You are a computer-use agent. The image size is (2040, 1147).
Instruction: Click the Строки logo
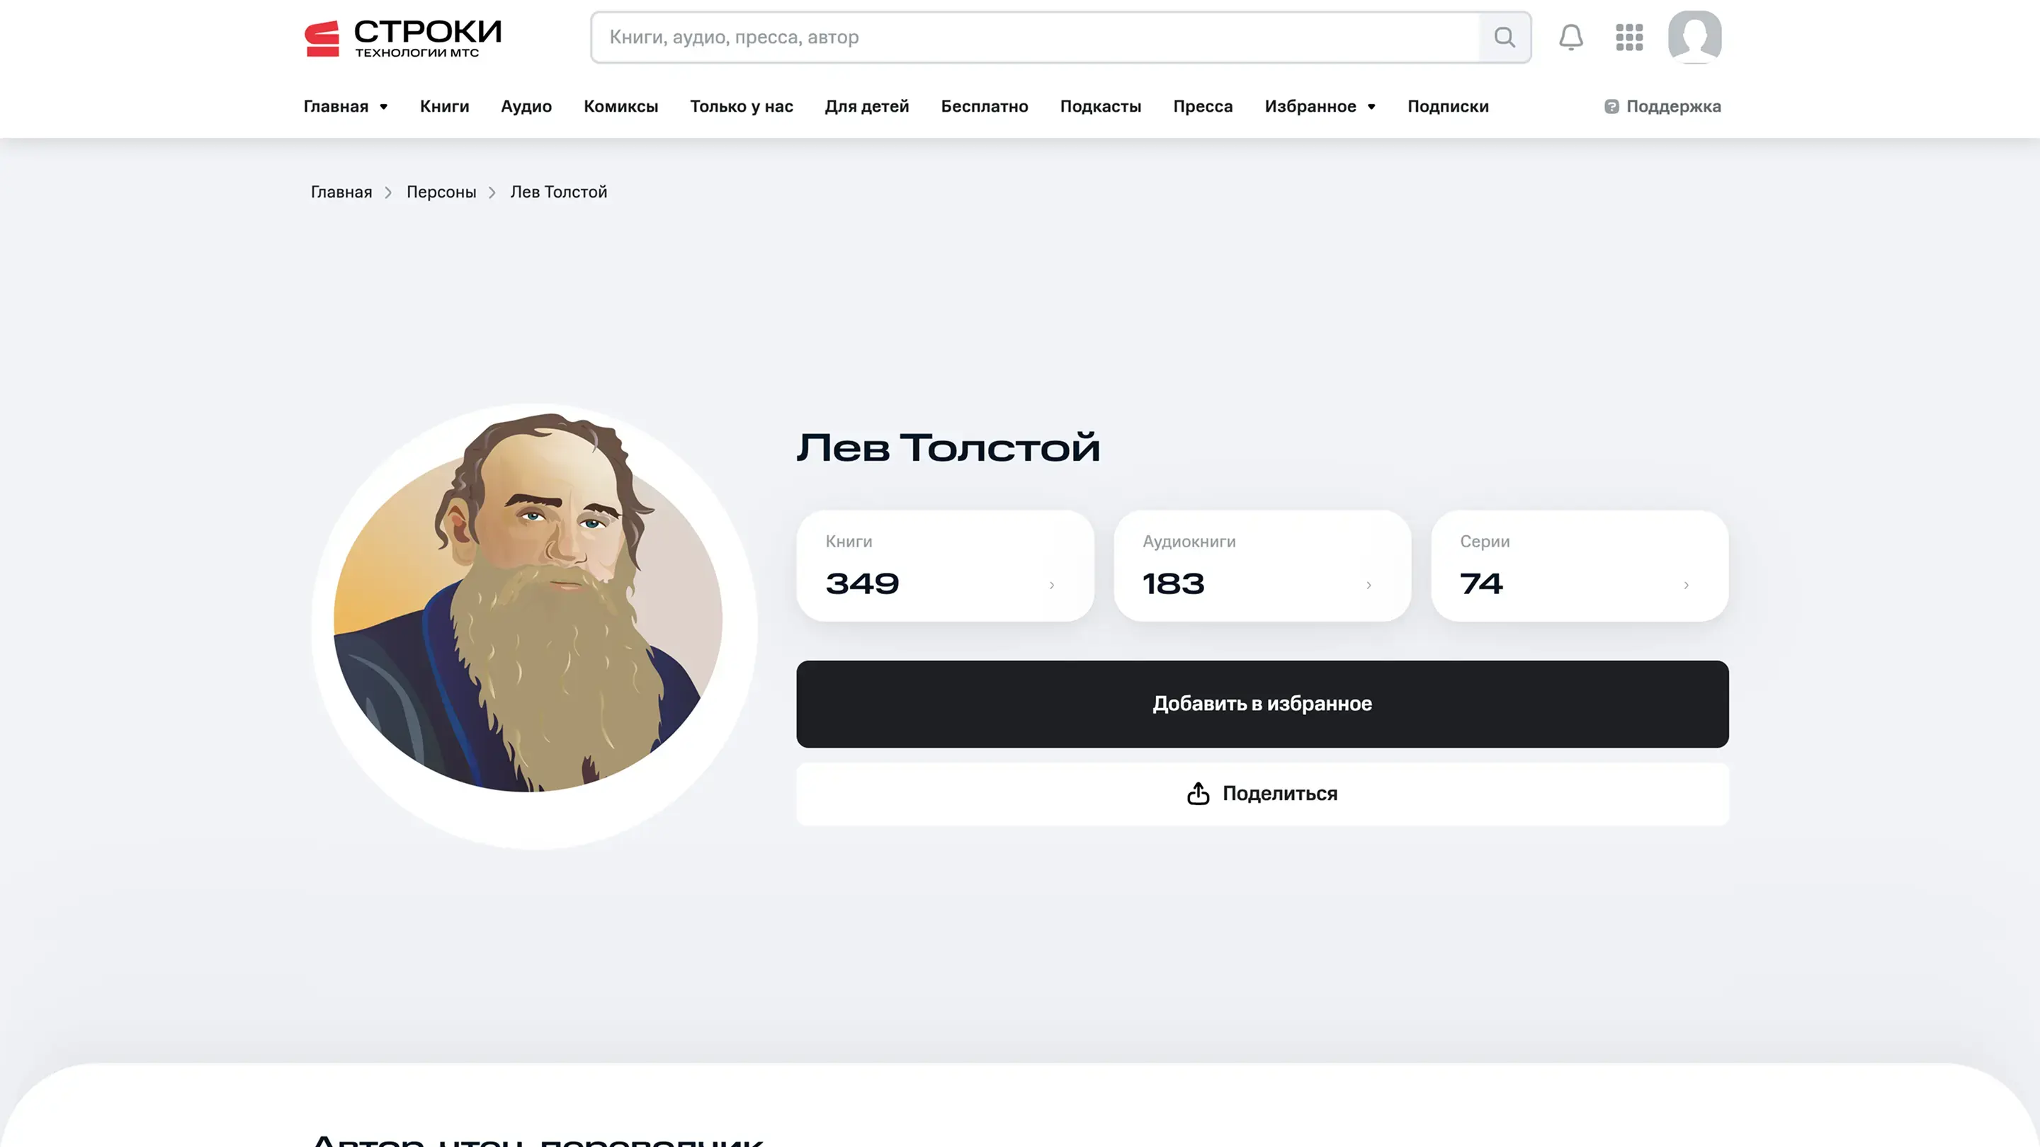pyautogui.click(x=403, y=38)
